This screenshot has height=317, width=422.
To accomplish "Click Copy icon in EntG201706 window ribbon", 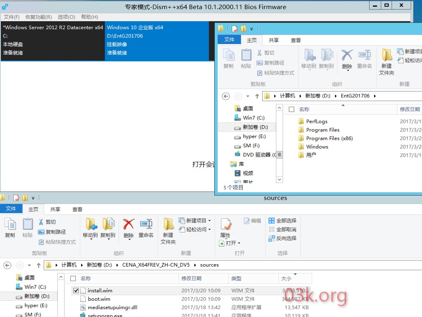I will tap(229, 55).
